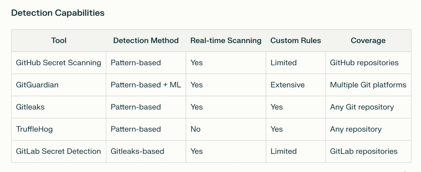Viewport: 421px width, 172px height.
Task: Click the Pattern-based + ML cell
Action: [146, 85]
